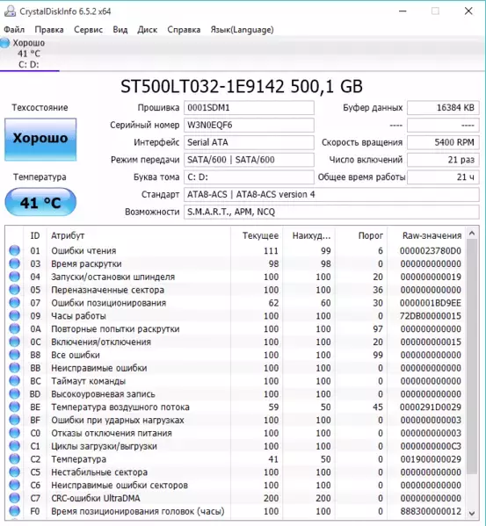
Task: Click the ID column header
Action: click(35, 236)
